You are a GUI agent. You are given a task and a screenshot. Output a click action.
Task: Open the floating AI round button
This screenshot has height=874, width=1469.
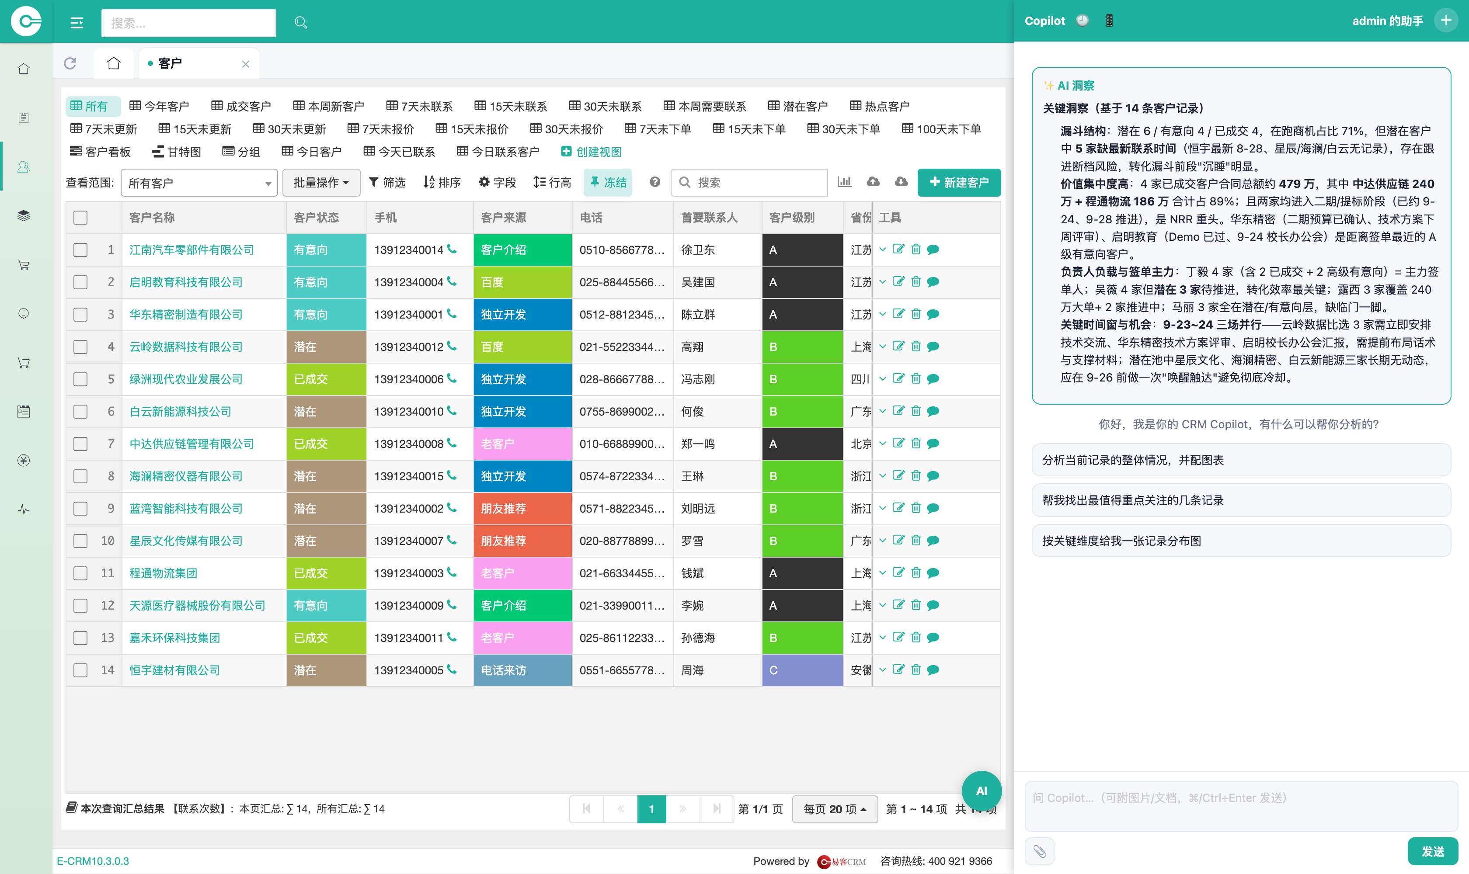click(981, 791)
